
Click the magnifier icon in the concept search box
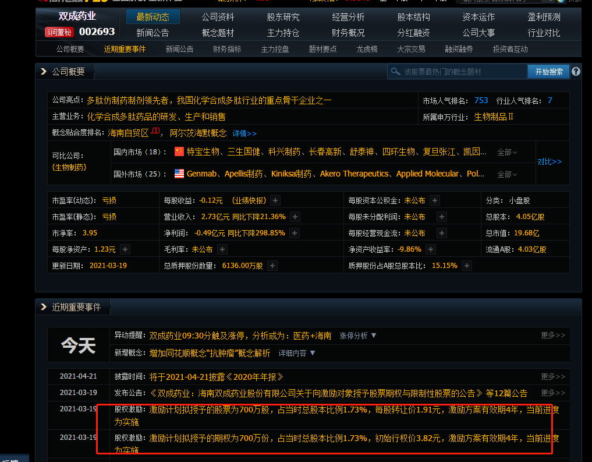pos(395,72)
